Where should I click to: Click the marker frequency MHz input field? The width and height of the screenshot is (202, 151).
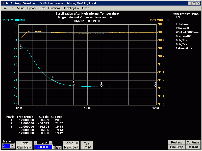click(43, 147)
